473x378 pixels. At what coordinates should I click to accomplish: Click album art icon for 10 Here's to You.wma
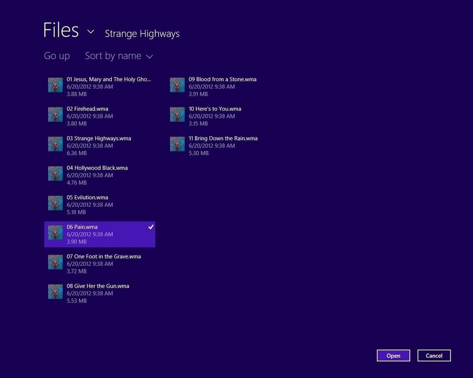177,114
